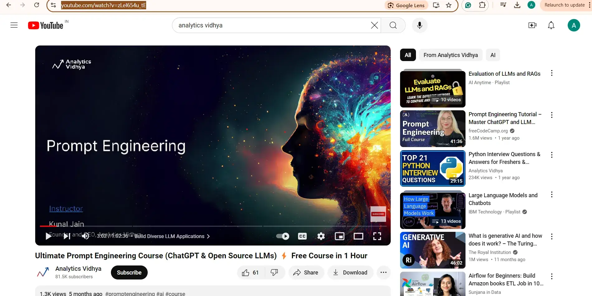Share this video
This screenshot has height=296, width=592.
click(x=306, y=273)
